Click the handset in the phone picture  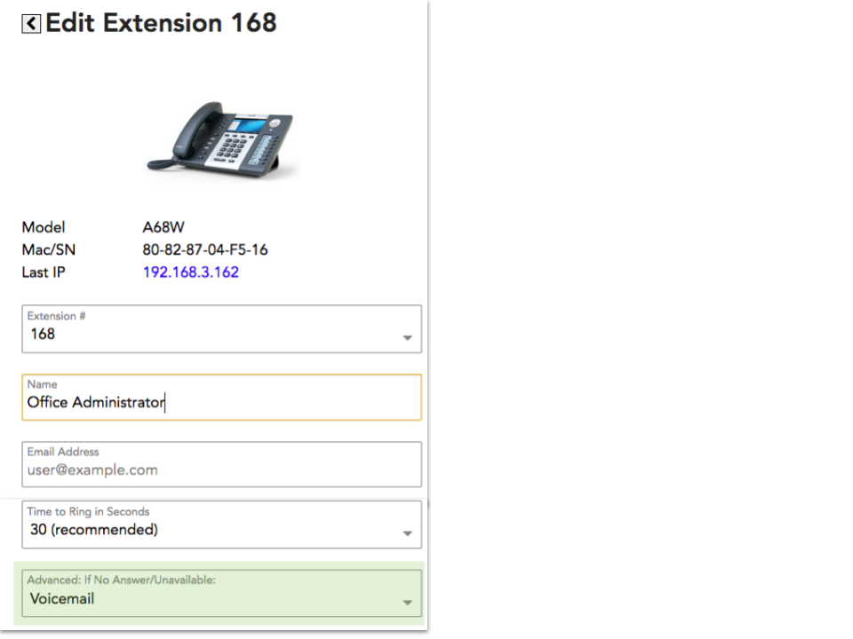click(185, 135)
